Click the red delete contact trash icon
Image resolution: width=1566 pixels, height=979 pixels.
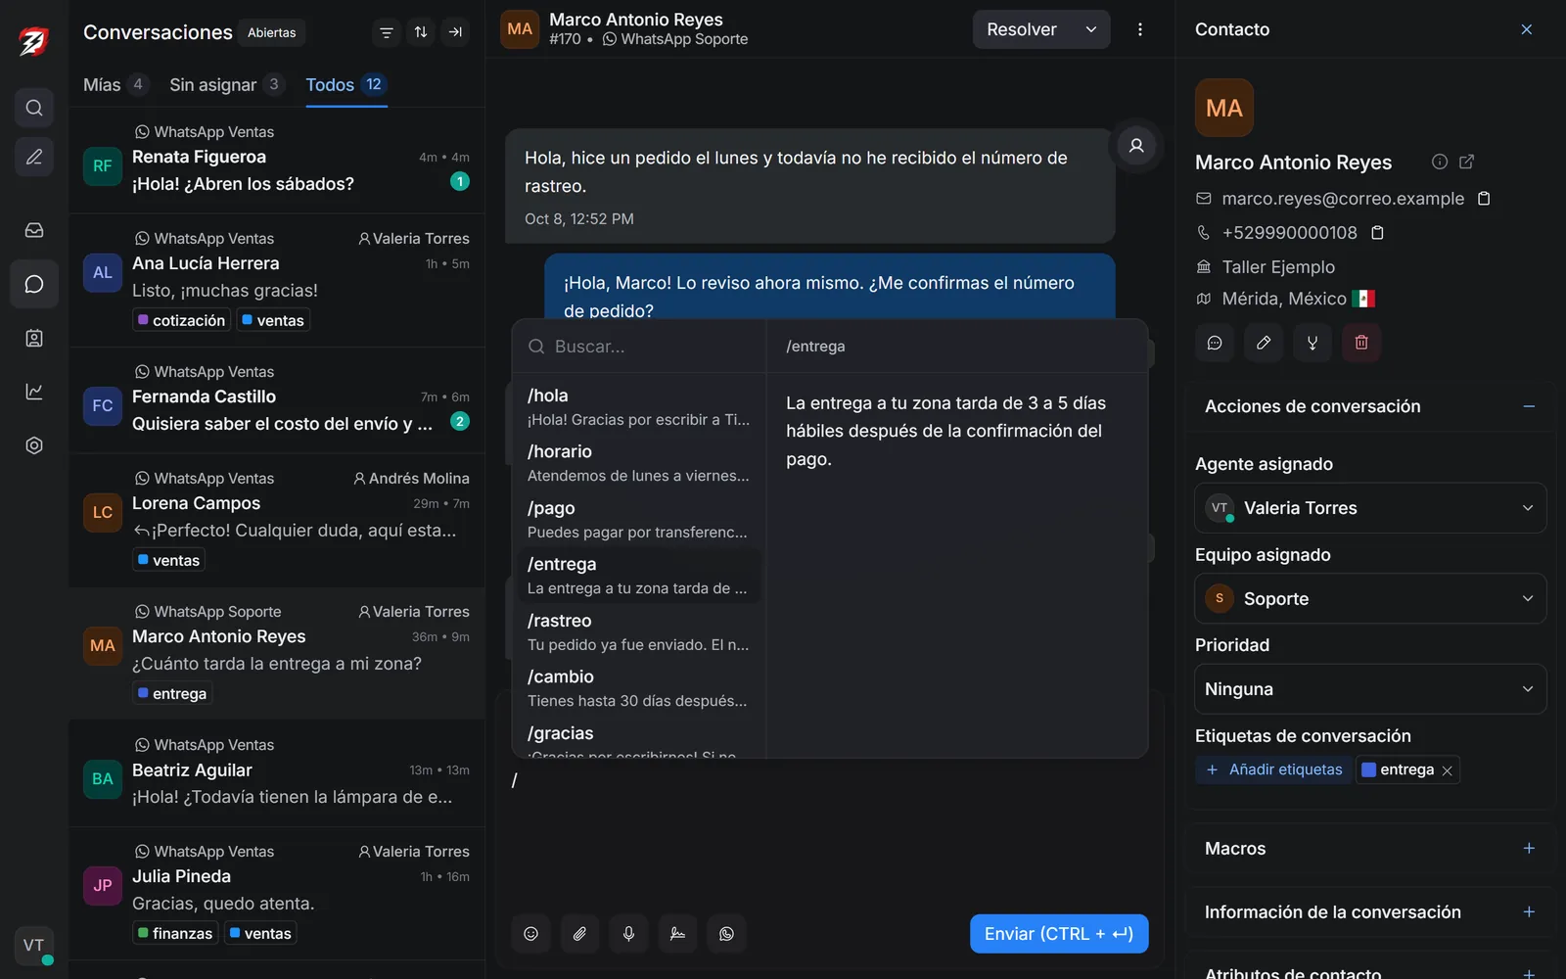point(1361,343)
